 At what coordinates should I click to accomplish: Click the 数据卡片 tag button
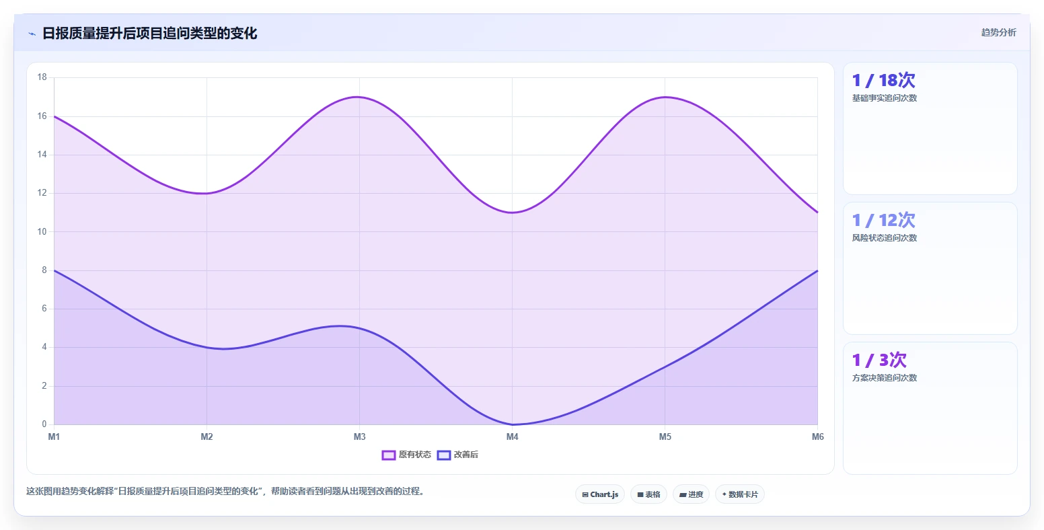[x=739, y=494]
